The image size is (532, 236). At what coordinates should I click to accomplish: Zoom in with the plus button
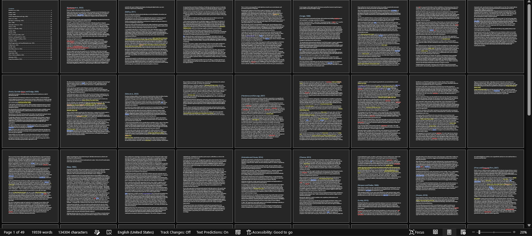click(x=514, y=232)
